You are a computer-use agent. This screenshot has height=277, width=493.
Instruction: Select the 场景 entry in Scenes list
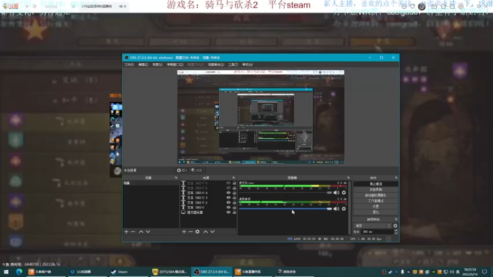[x=151, y=183]
